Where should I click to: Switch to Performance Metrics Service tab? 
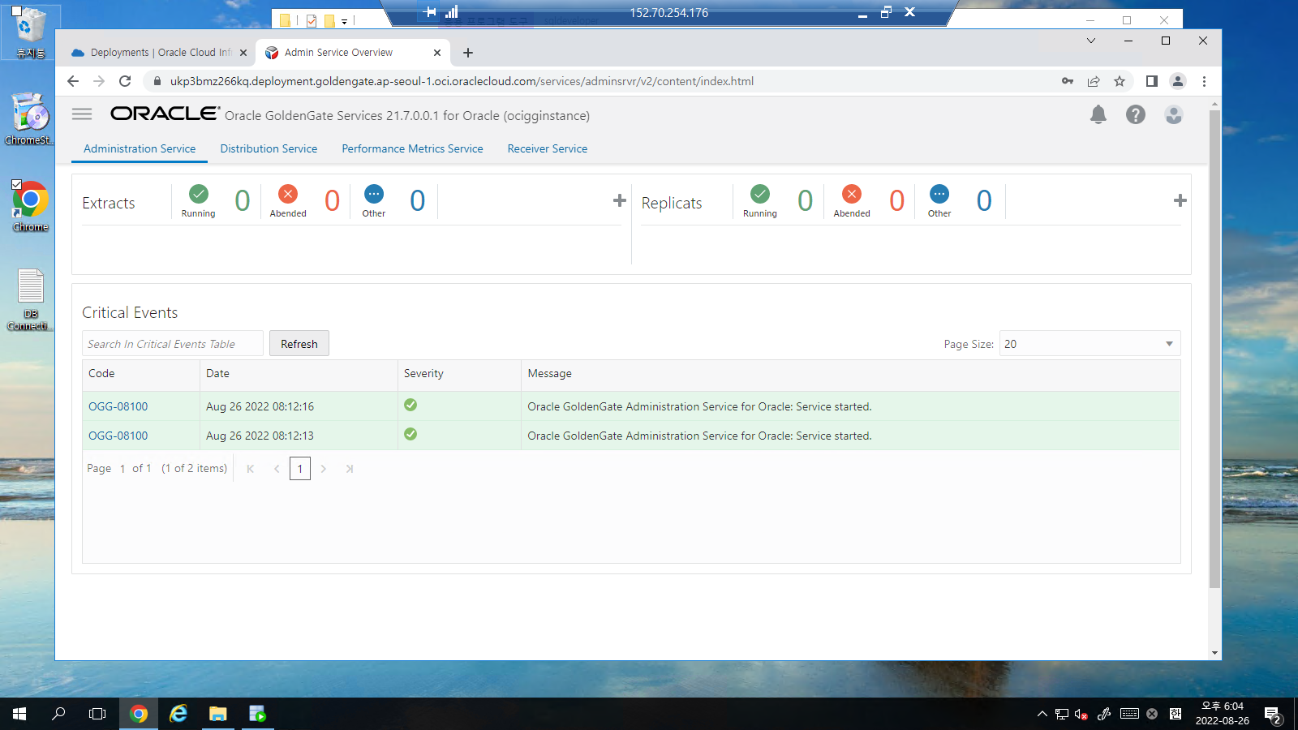(412, 148)
